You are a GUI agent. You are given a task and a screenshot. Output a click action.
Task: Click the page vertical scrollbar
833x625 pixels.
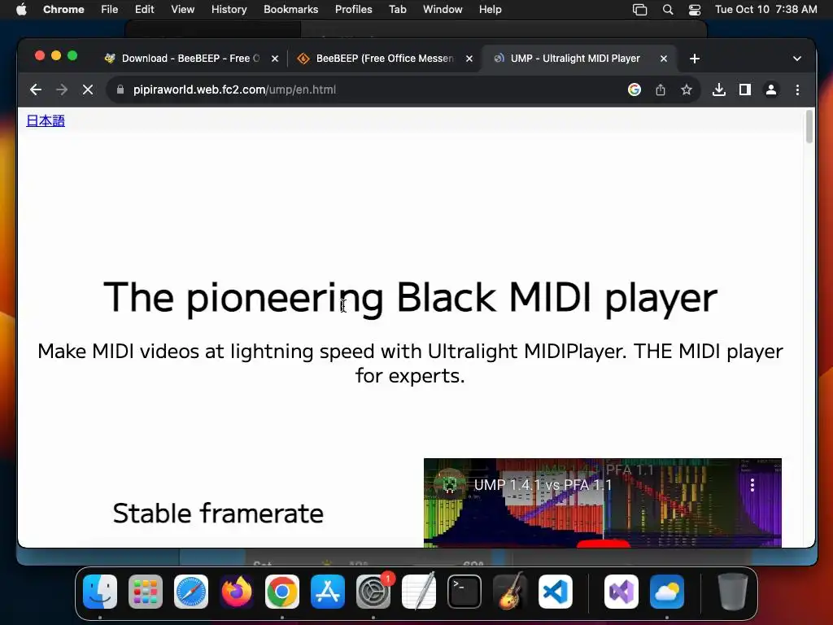pos(809,126)
